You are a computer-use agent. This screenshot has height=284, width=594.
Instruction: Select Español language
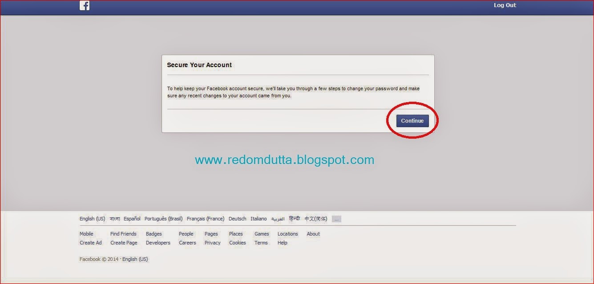point(132,219)
